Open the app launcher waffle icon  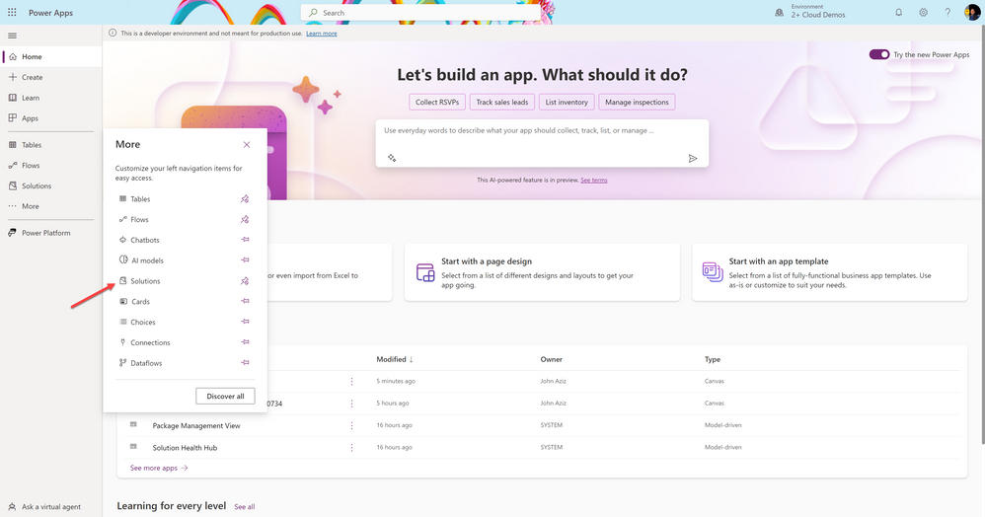12,13
